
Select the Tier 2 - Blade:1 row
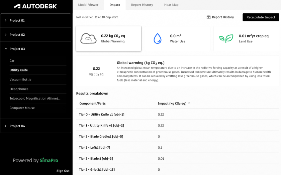coord(96,158)
